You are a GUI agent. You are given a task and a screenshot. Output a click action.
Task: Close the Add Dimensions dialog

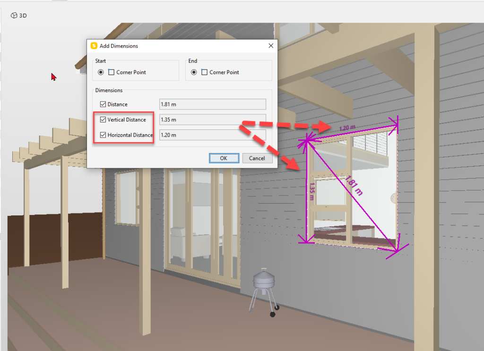[x=271, y=46]
